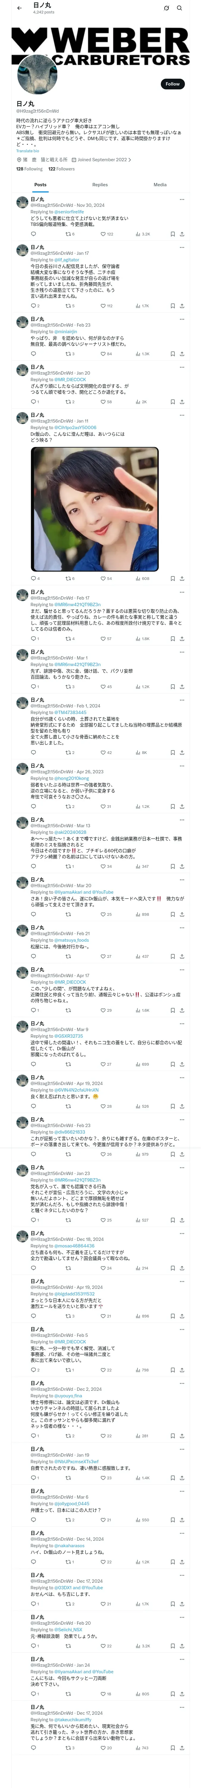Go back using the arrow icon
The image size is (201, 1788).
coord(19,8)
